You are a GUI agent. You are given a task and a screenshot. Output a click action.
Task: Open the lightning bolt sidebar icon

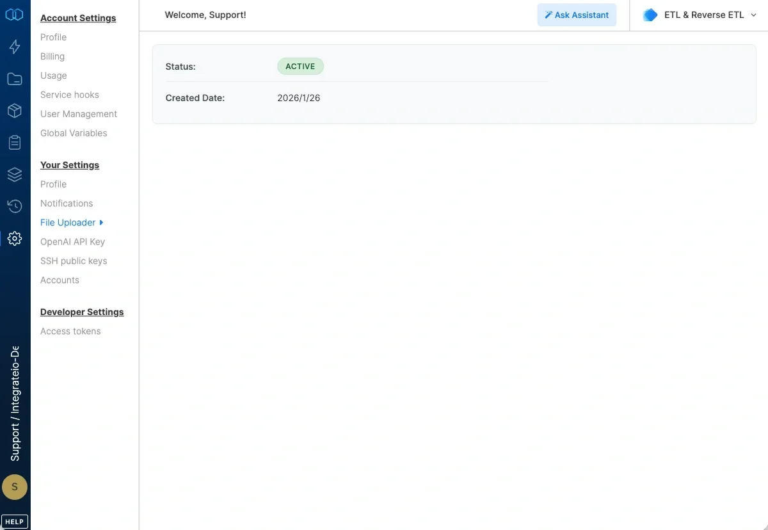(x=14, y=47)
